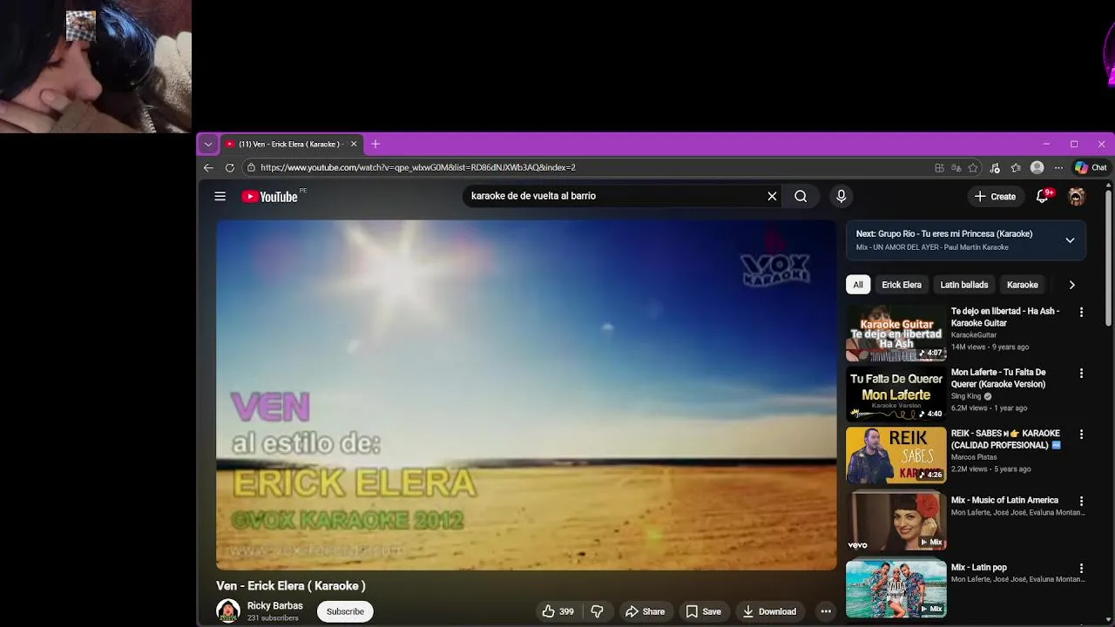Click the browser address bar URL
Screen dimensions: 1115x627
(x=418, y=167)
